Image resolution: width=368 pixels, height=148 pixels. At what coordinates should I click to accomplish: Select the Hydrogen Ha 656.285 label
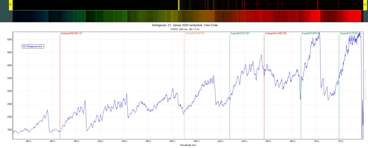tap(276, 33)
